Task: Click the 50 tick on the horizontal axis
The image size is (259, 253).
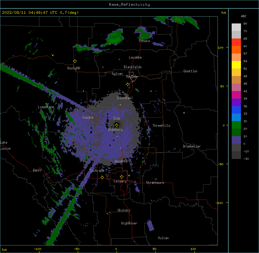Action: pyautogui.click(x=154, y=249)
